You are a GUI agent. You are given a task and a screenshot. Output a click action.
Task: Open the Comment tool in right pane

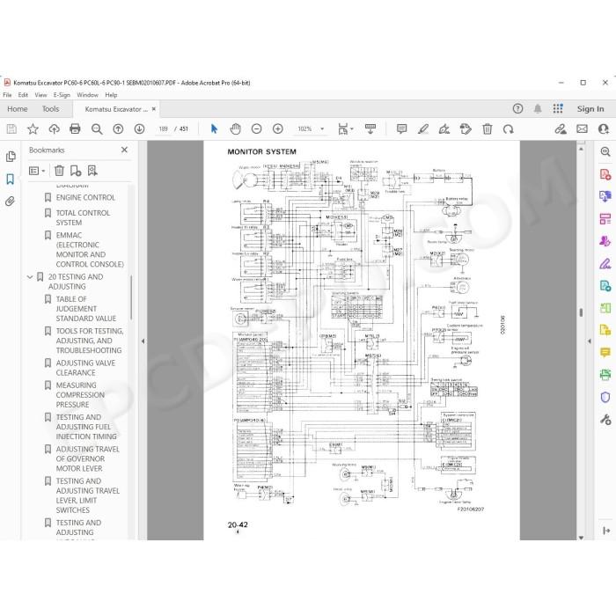pos(605,352)
